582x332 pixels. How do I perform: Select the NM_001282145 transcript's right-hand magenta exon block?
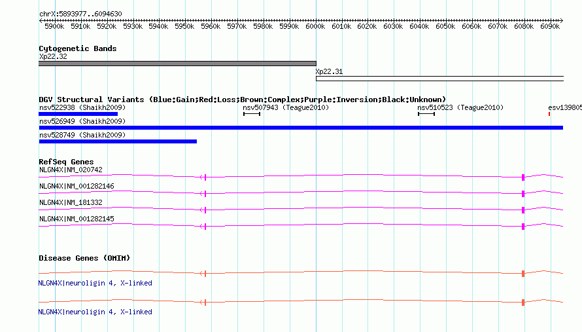point(523,227)
